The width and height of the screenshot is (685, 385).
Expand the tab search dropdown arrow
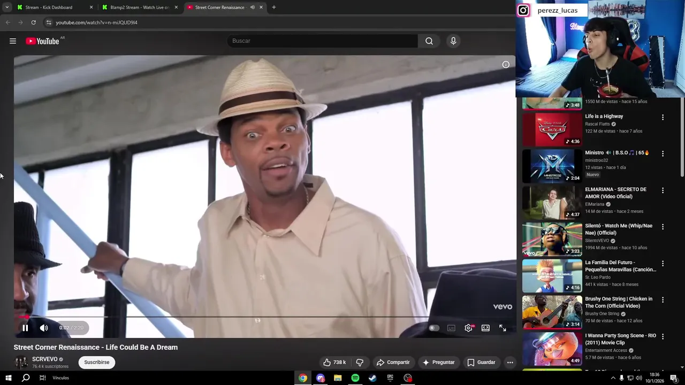[x=7, y=7]
